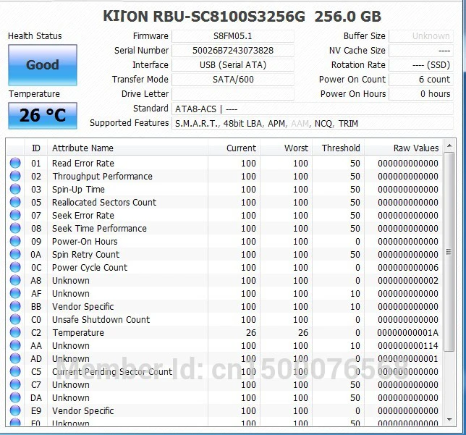Click the 26 °C temperature button

click(43, 115)
